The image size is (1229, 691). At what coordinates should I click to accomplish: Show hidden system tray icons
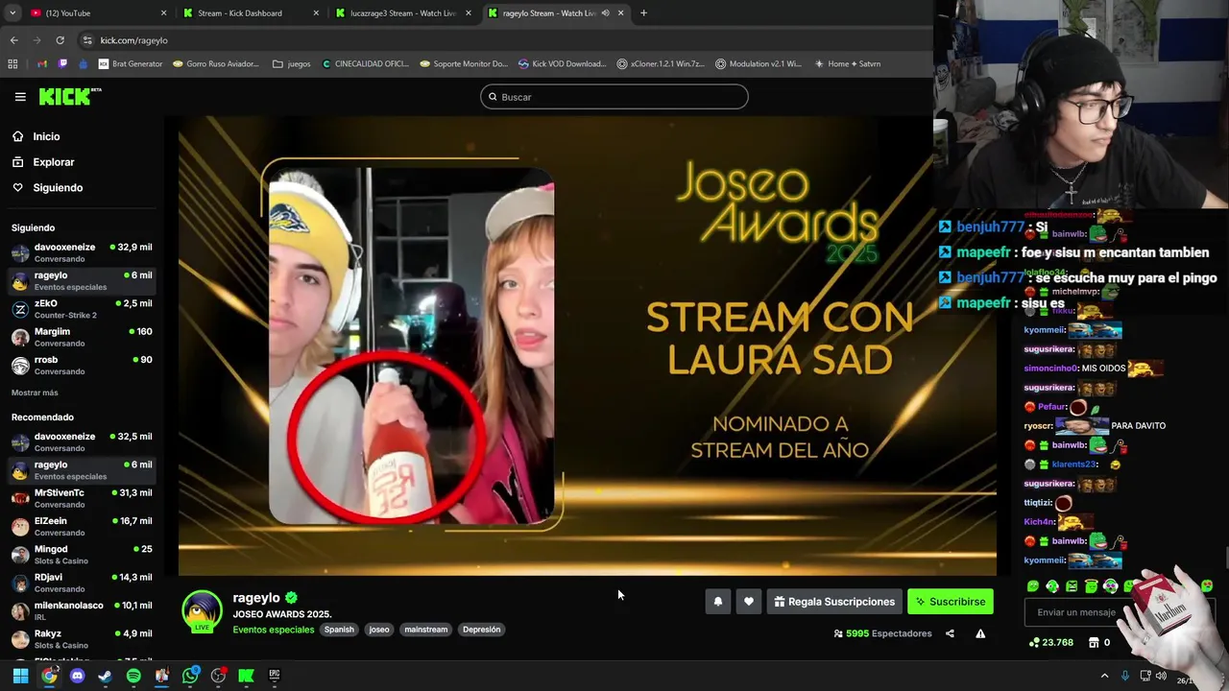tap(1104, 677)
